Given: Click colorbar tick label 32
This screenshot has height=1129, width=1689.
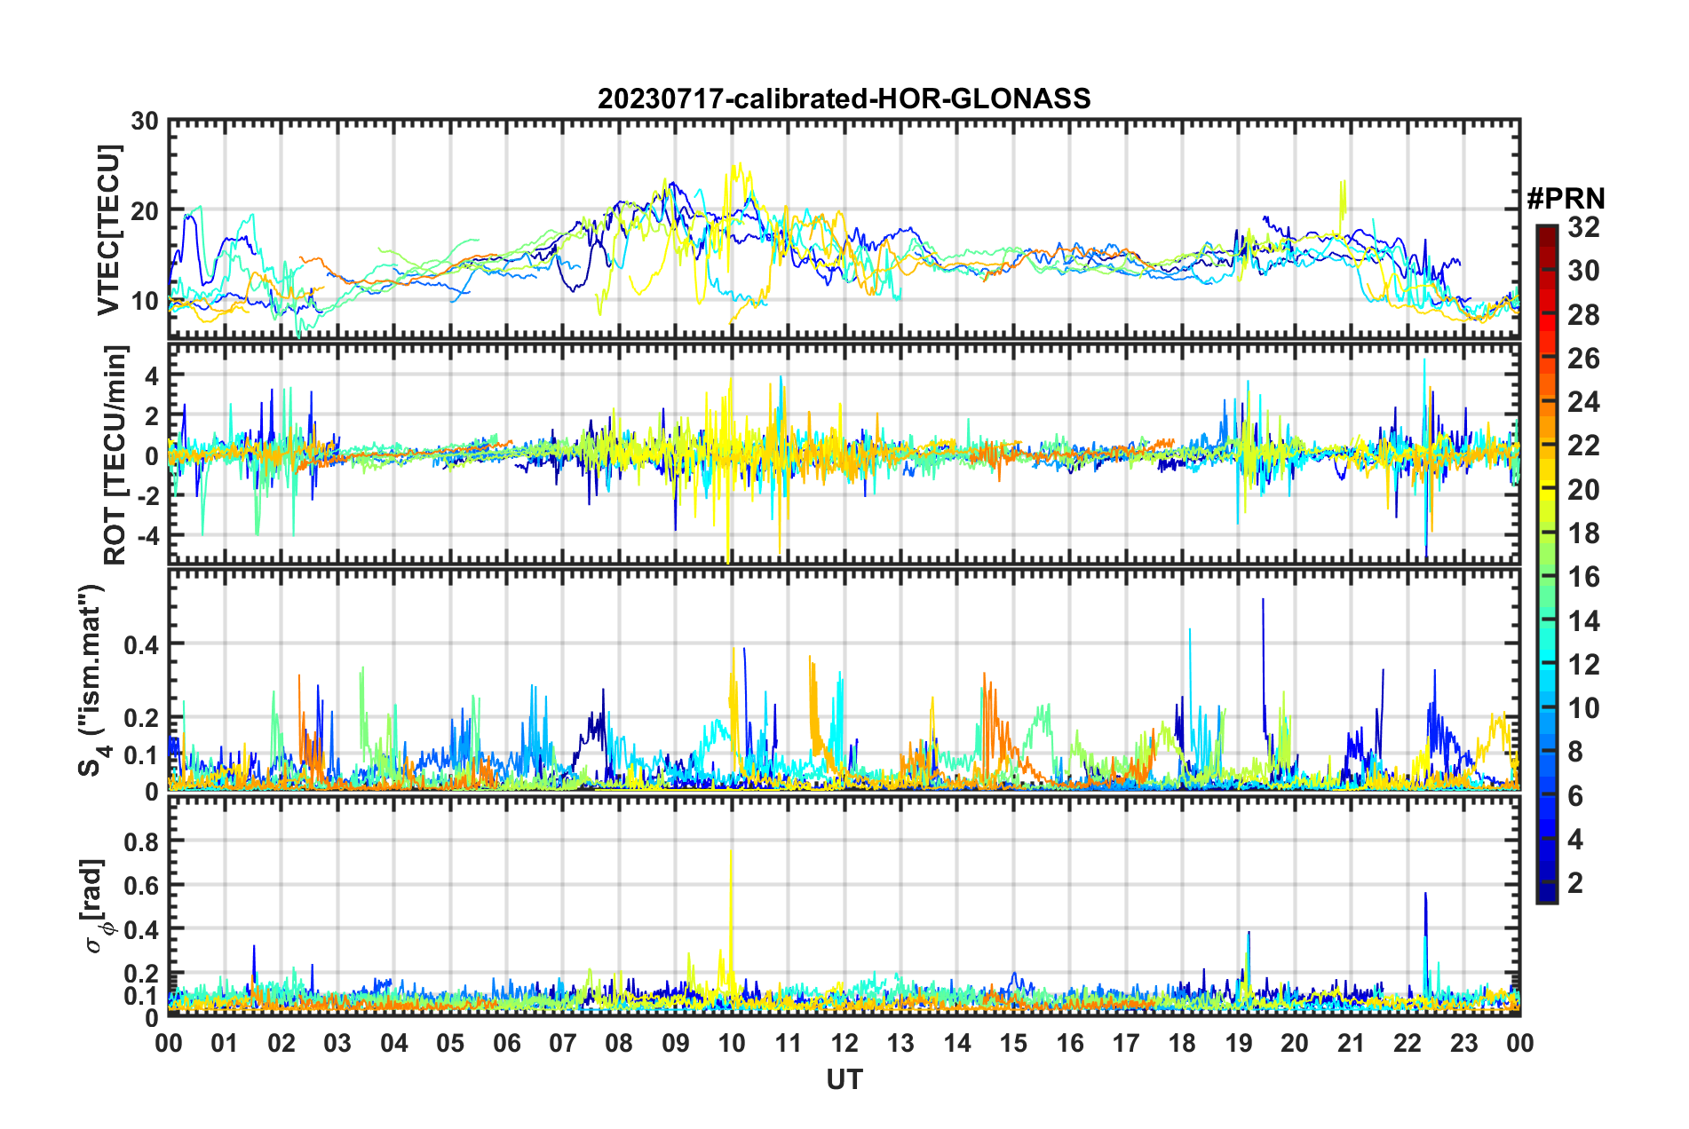Looking at the screenshot, I should coord(1583,227).
